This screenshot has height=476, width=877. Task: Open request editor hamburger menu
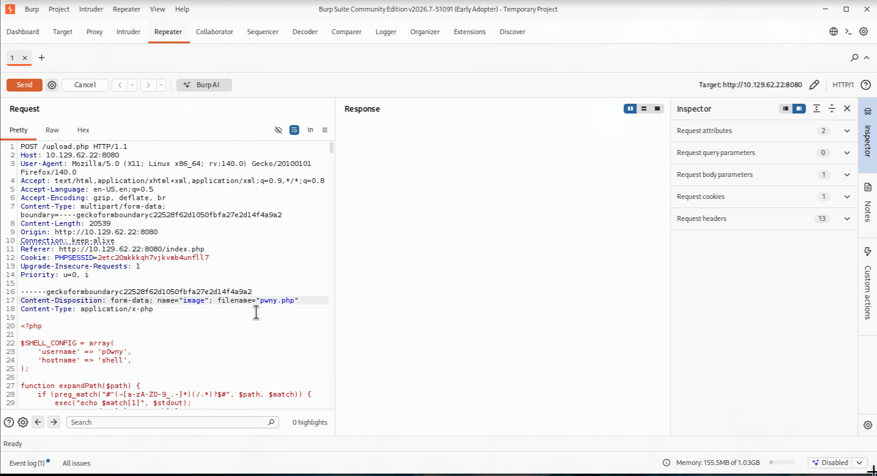pyautogui.click(x=325, y=130)
